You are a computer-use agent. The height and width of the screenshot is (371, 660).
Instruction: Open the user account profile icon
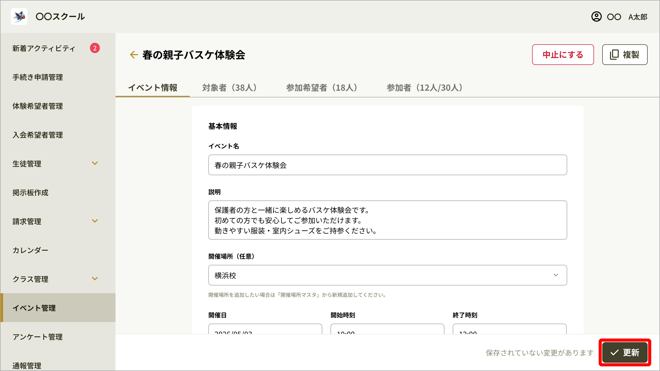(x=596, y=17)
